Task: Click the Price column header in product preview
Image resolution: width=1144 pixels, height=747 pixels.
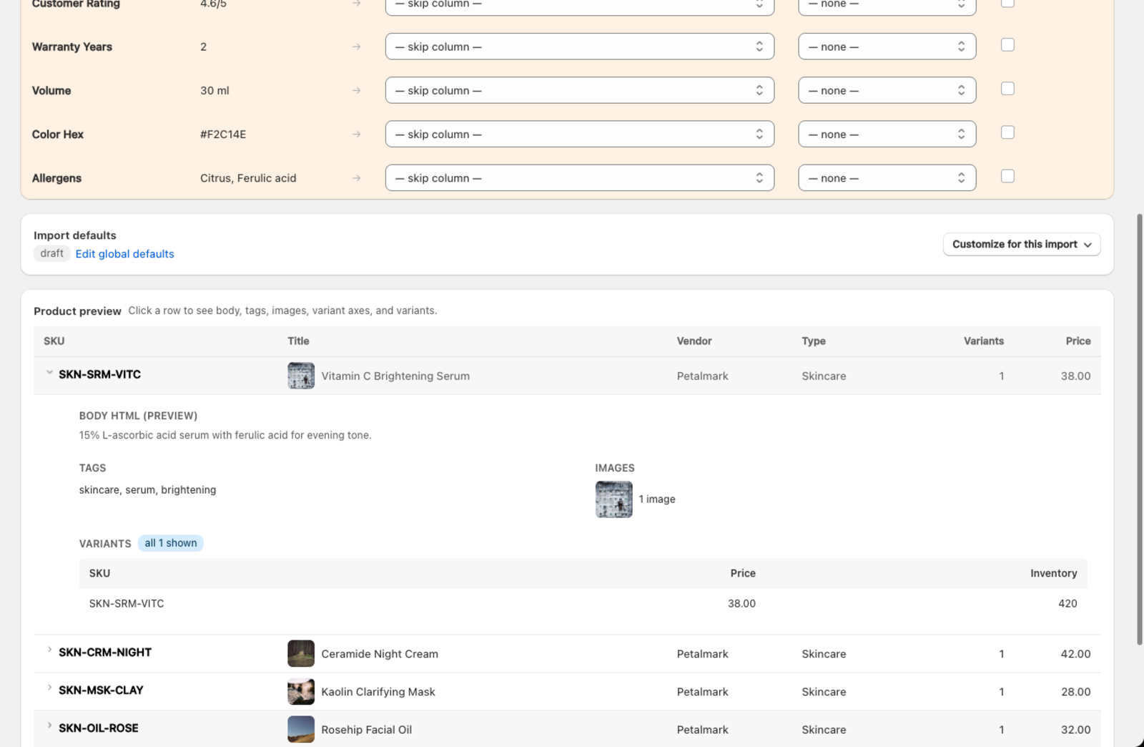Action: 1078,341
